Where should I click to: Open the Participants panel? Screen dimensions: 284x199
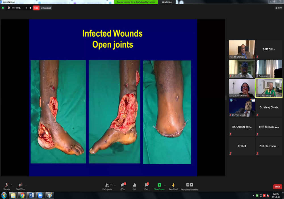point(107,185)
